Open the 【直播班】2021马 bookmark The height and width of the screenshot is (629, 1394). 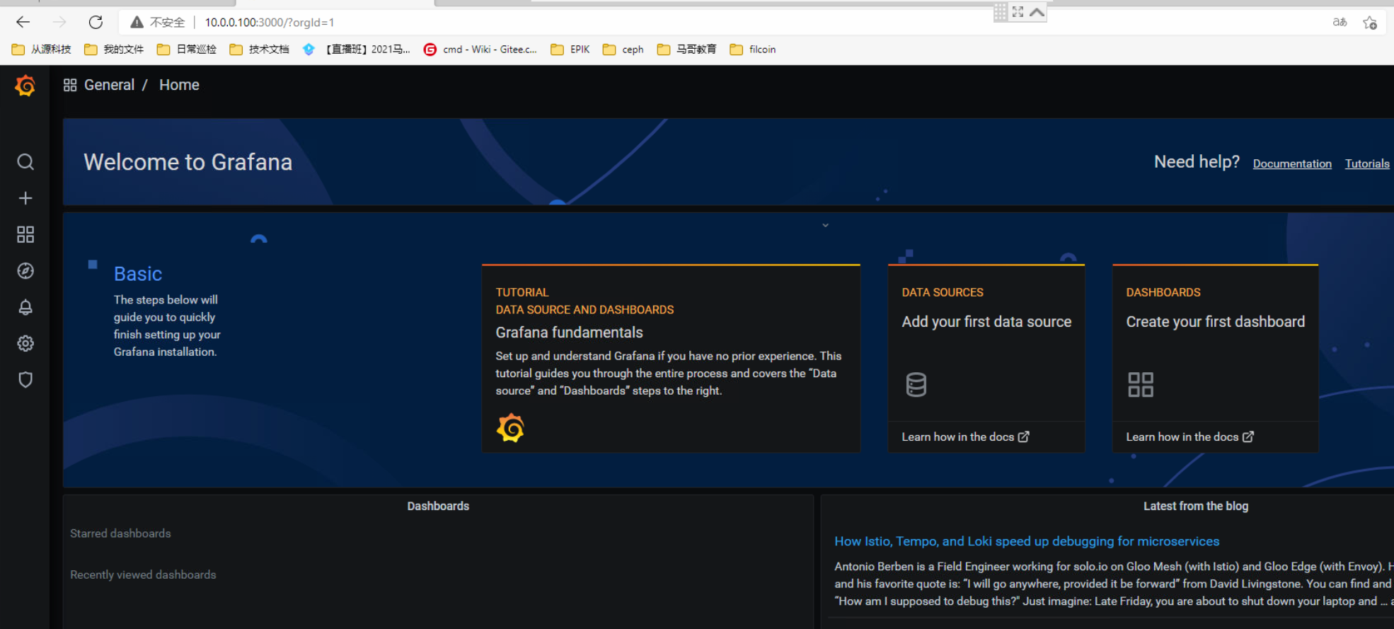pyautogui.click(x=357, y=50)
